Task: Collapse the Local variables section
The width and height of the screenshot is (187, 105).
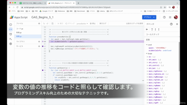Action: click(x=147, y=45)
